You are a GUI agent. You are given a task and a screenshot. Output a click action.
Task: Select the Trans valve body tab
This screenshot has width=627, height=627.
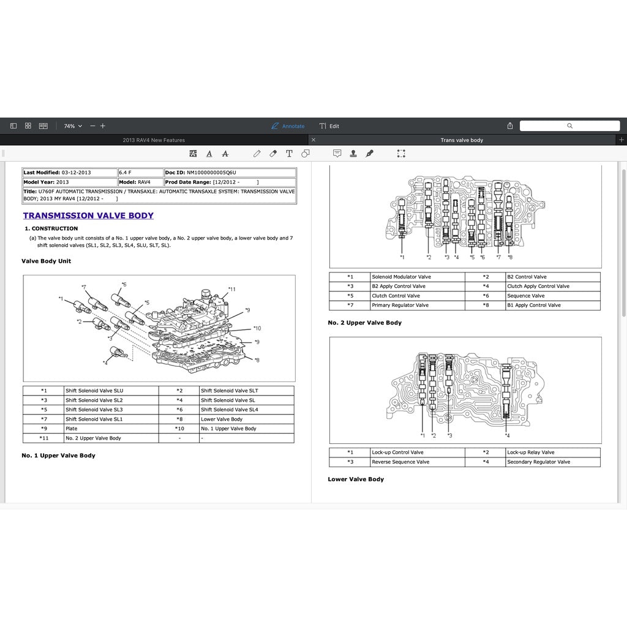pos(462,140)
